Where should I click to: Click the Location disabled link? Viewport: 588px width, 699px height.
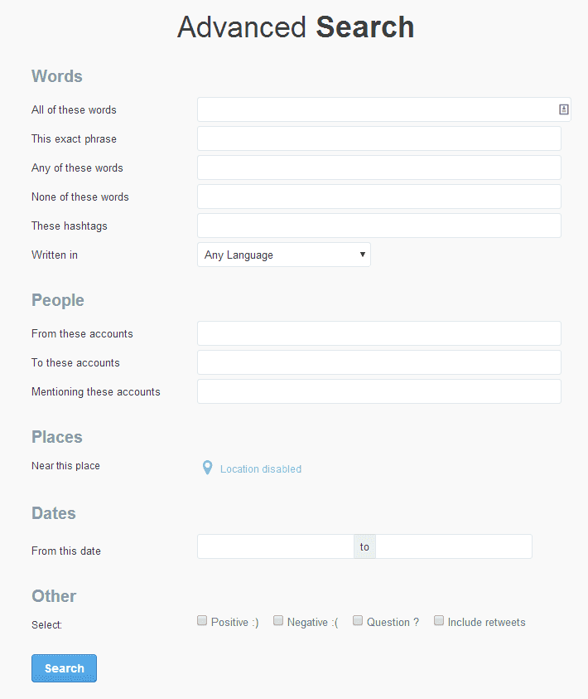(261, 469)
